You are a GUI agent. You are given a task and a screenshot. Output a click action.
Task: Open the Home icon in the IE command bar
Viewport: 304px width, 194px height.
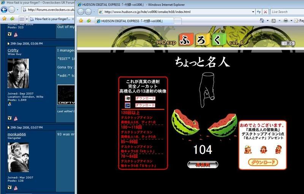point(262,21)
